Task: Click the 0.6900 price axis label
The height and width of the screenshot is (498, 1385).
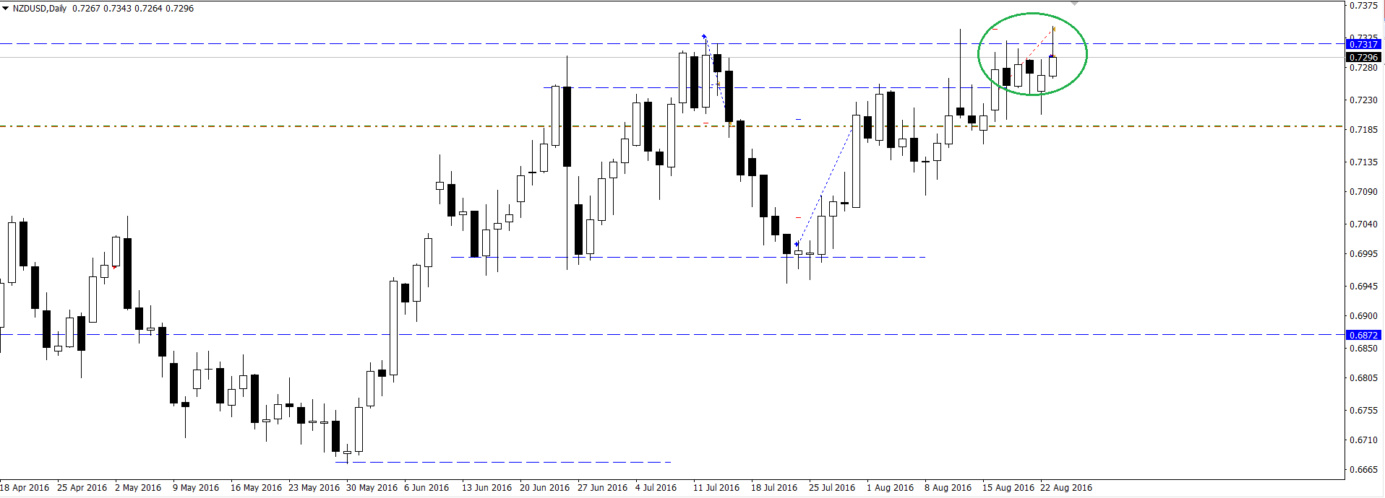Action: coord(1364,316)
